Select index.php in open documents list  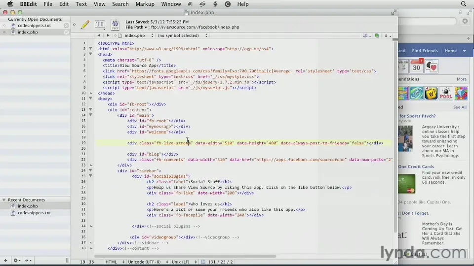tap(28, 33)
